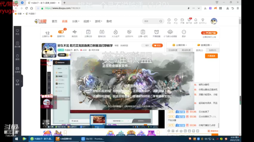Image resolution: width=254 pixels, height=142 pixels.
Task: Open the streamer avatar thumbnail
Action: pyautogui.click(x=49, y=50)
